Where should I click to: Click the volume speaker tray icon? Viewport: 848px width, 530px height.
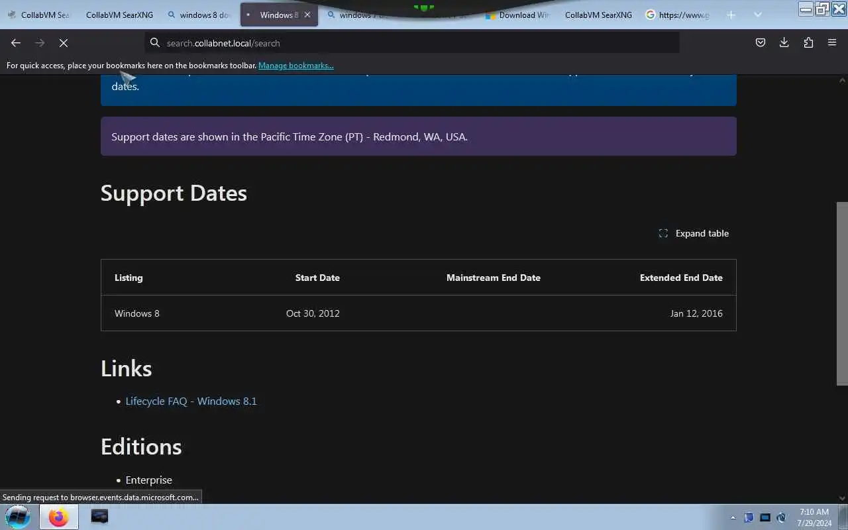coord(781,517)
